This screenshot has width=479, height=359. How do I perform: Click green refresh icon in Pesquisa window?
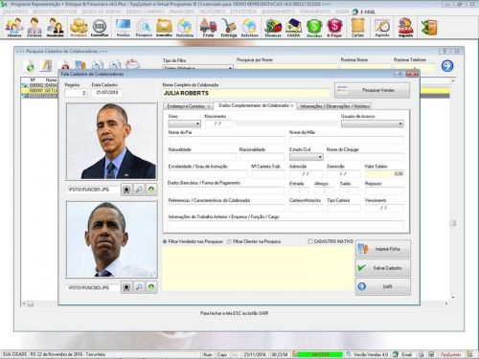31,66
